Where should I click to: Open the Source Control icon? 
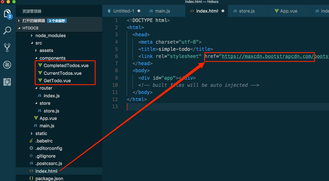pyautogui.click(x=7, y=48)
